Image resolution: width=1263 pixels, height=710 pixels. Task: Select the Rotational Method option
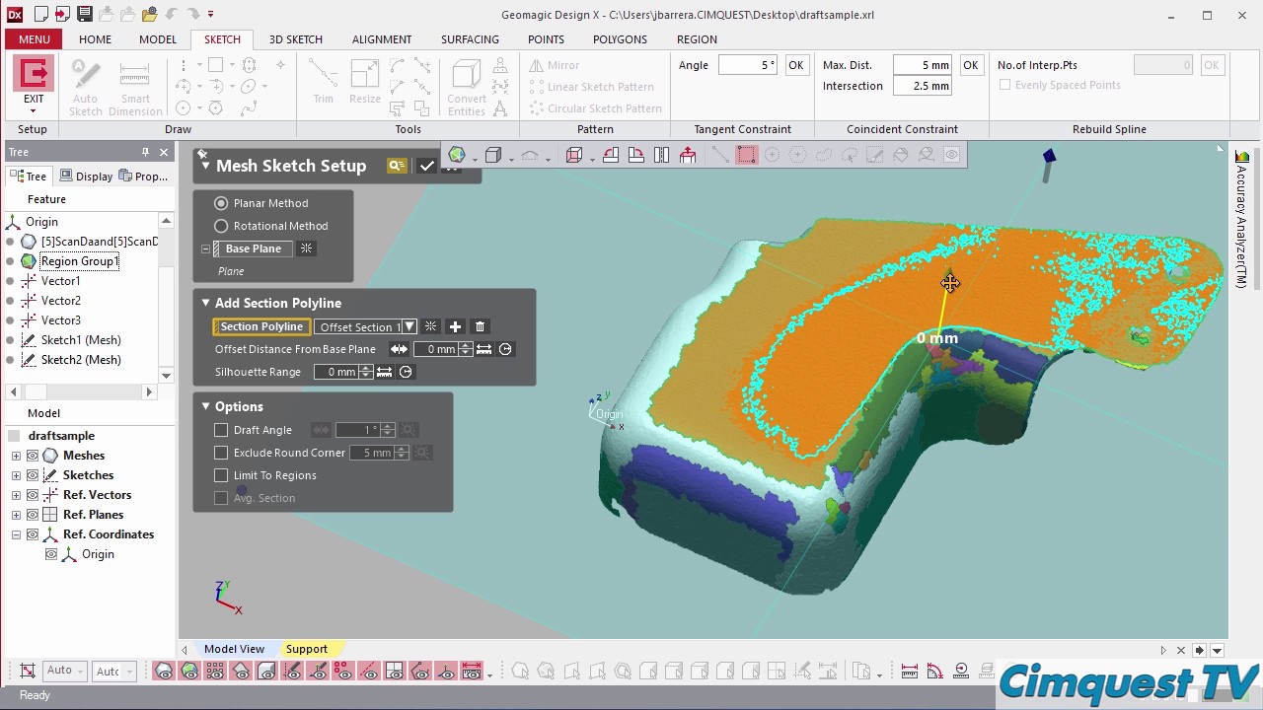(x=221, y=226)
